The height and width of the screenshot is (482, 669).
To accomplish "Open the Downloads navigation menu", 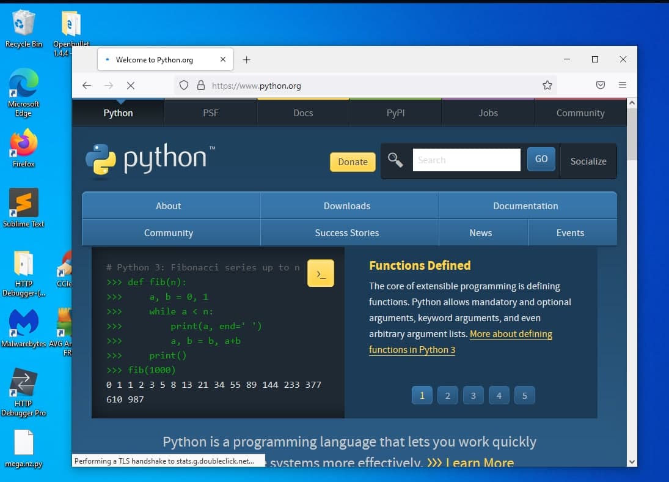I will 347,206.
